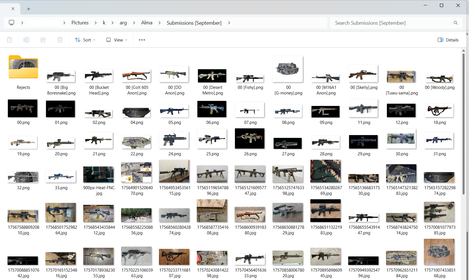Click Submissions [September] breadcrumb
Screen dimensions: 469x280
coord(194,23)
